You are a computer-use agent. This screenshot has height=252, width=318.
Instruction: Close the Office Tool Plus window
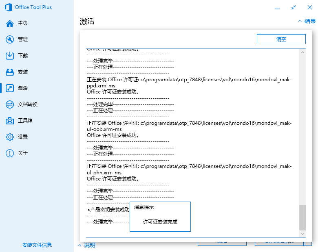(x=310, y=7)
